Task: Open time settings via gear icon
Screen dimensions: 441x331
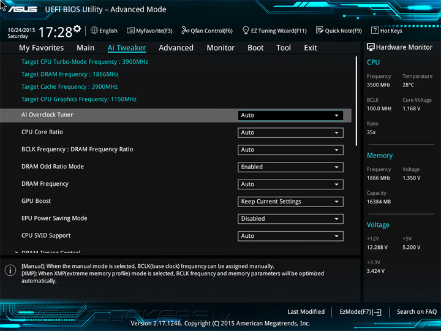Action: (x=77, y=28)
